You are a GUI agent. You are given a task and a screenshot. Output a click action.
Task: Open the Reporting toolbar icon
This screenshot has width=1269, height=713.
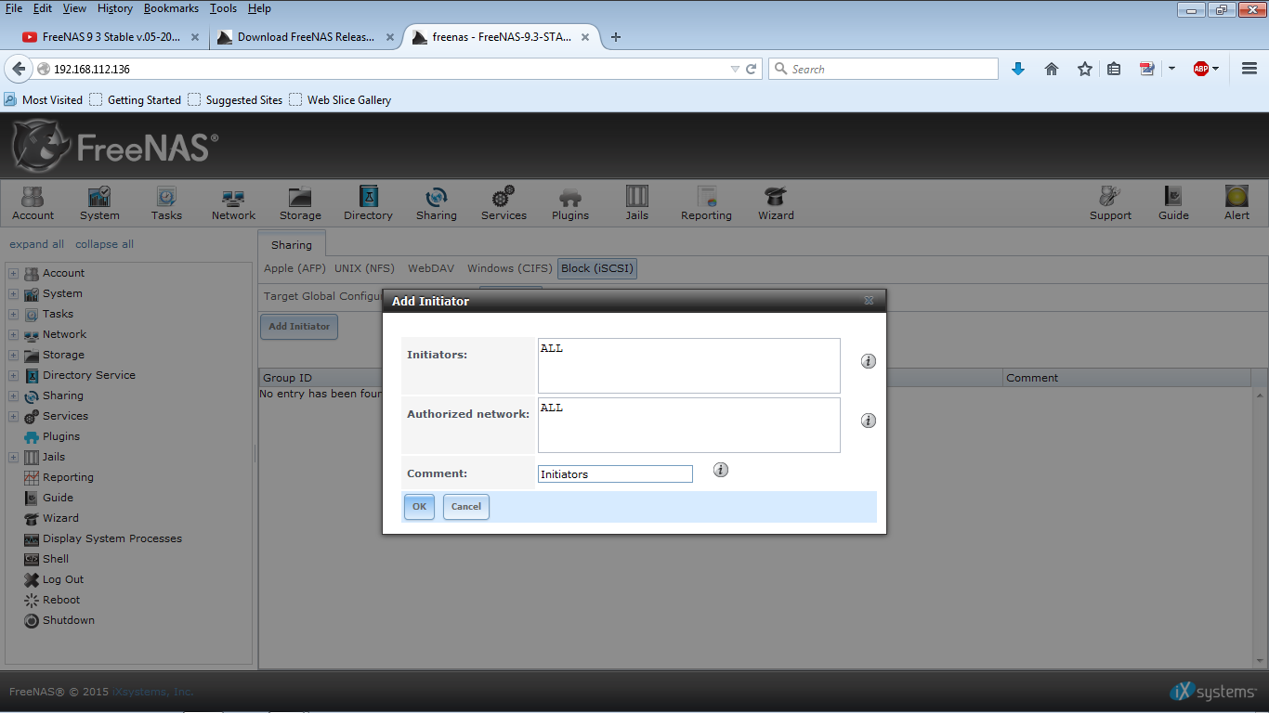[x=706, y=203]
